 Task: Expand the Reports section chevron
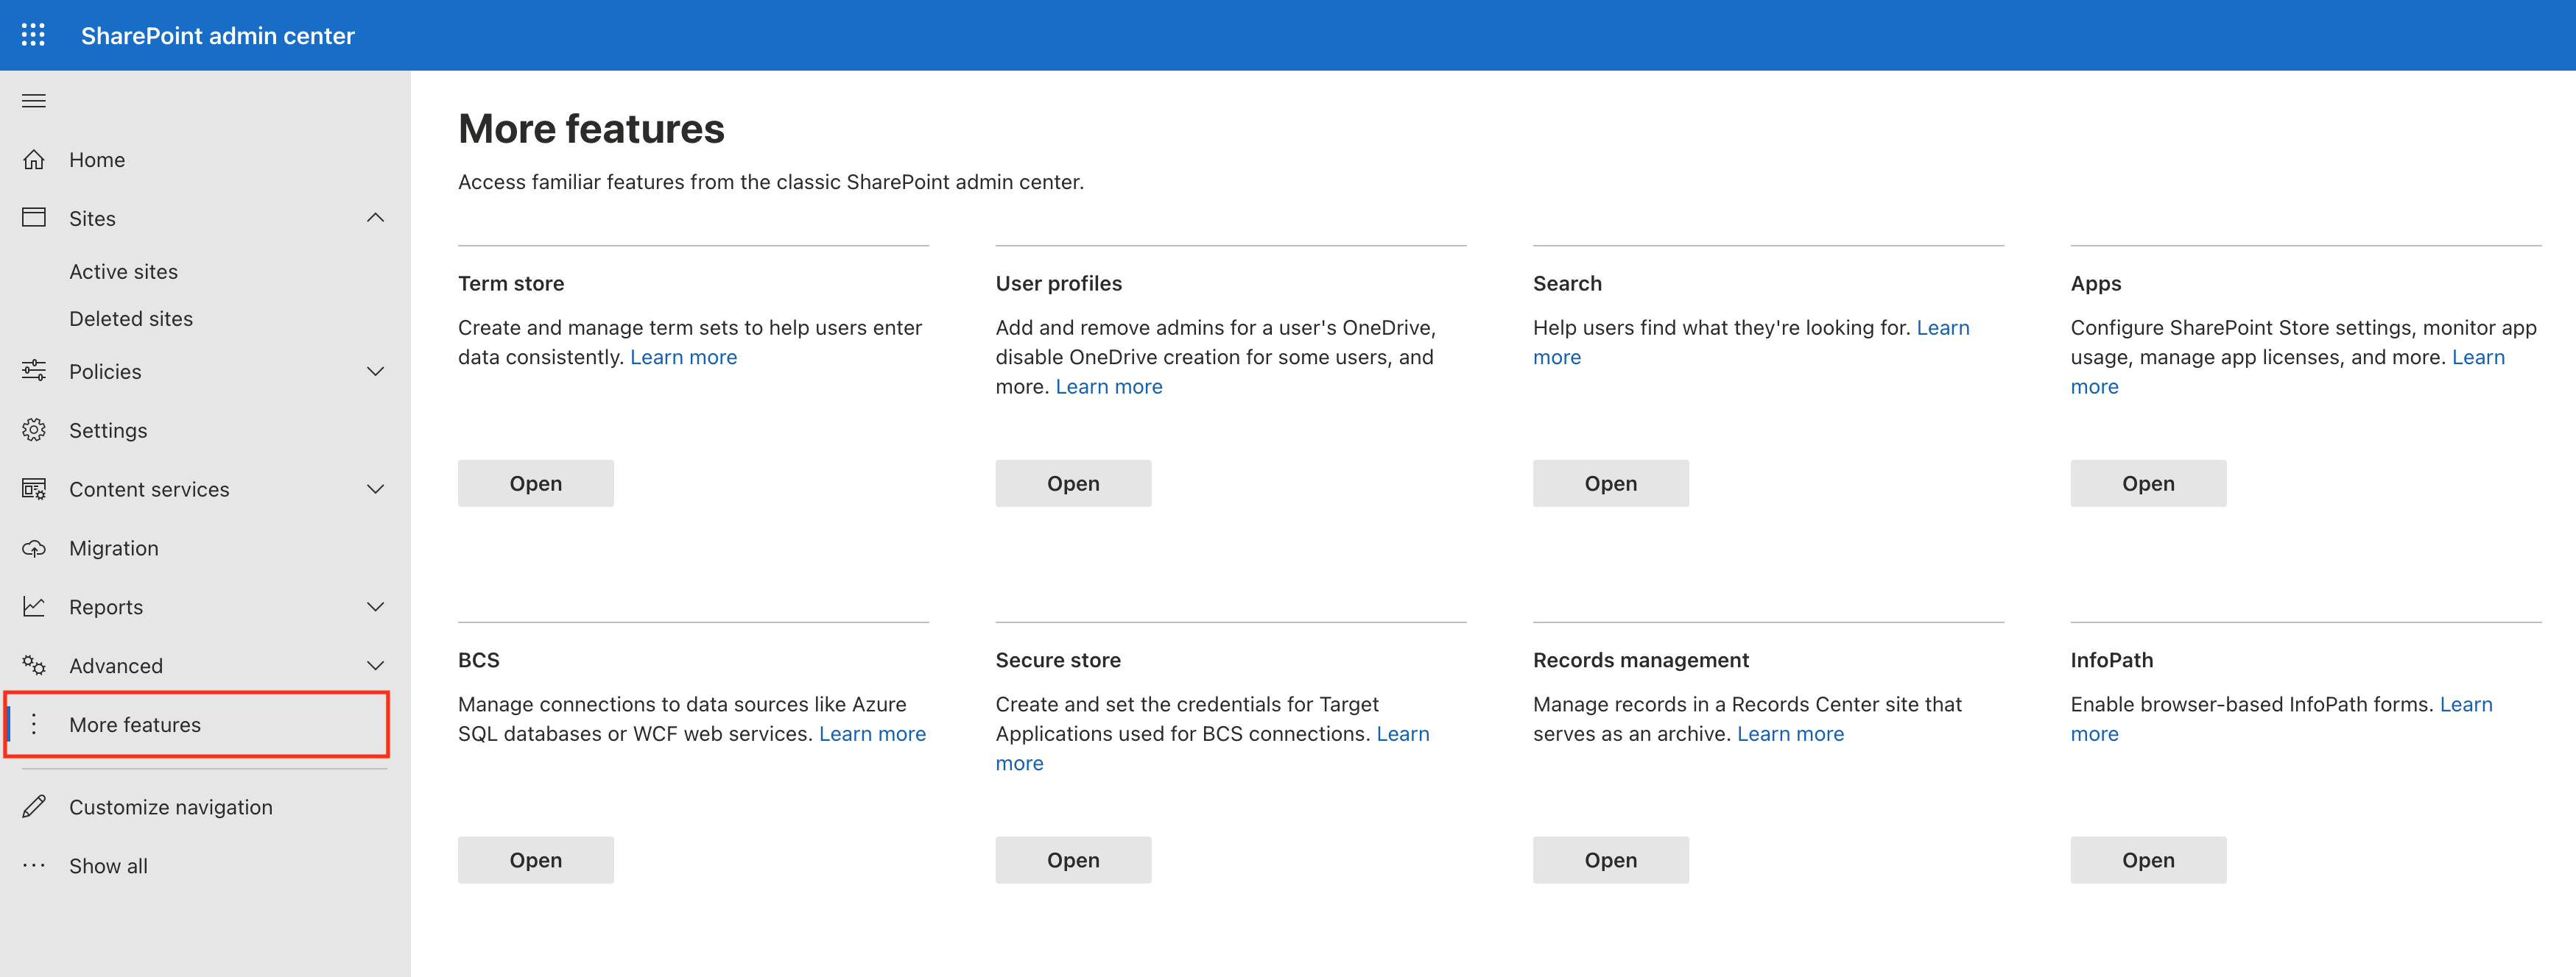[x=375, y=608]
